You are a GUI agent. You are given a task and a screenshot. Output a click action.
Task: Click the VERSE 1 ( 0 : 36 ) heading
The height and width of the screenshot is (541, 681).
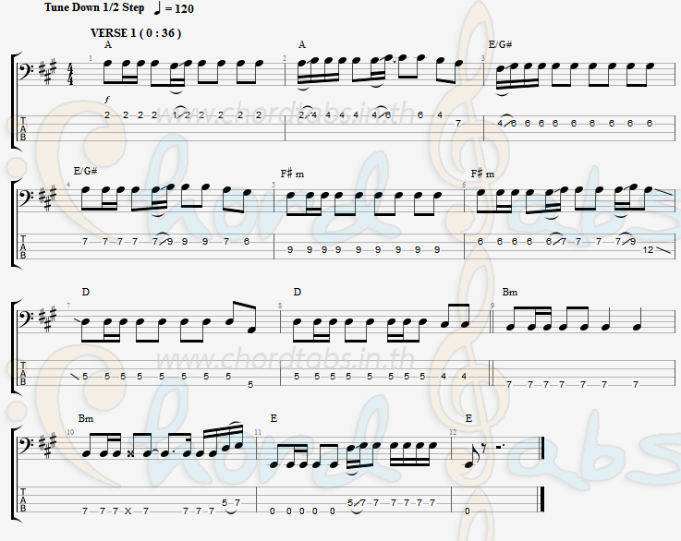coord(136,33)
